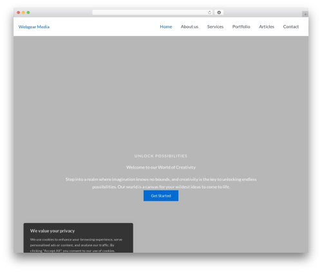
Task: Click the 'We value your privacy' heading
Action: pyautogui.click(x=52, y=231)
